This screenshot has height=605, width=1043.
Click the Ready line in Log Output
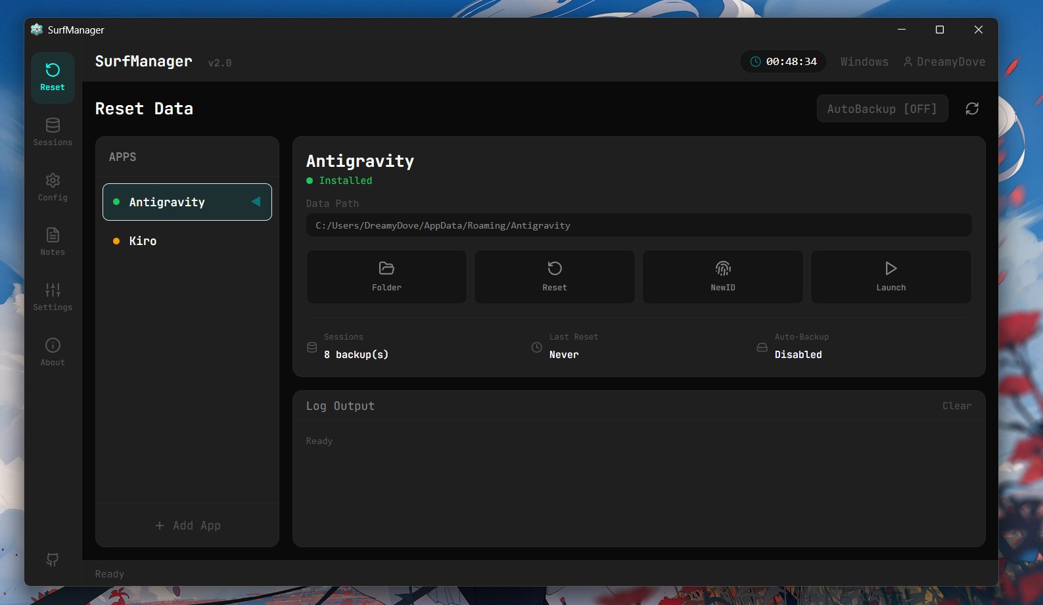point(319,441)
